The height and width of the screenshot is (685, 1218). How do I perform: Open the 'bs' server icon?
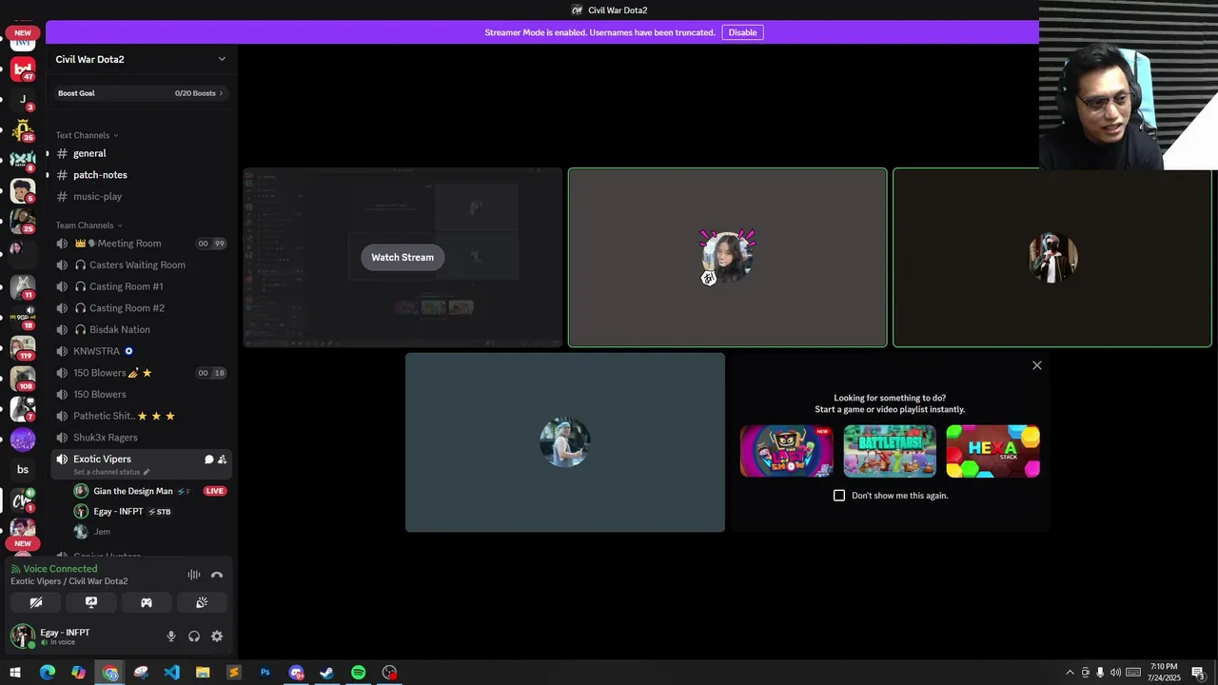click(x=23, y=469)
